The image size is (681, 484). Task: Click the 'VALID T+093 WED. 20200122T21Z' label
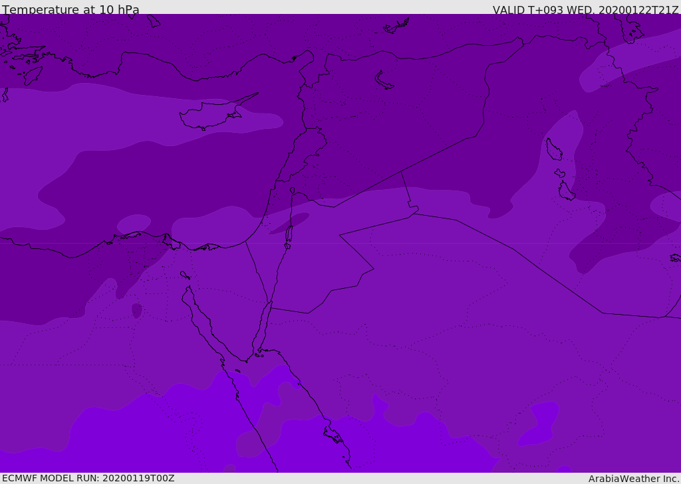tap(585, 9)
